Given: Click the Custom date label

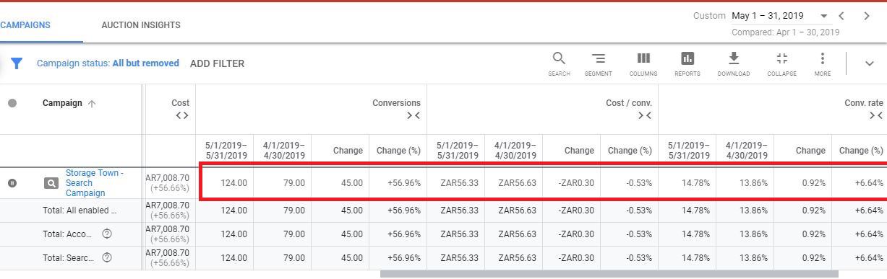Looking at the screenshot, I should tap(709, 16).
